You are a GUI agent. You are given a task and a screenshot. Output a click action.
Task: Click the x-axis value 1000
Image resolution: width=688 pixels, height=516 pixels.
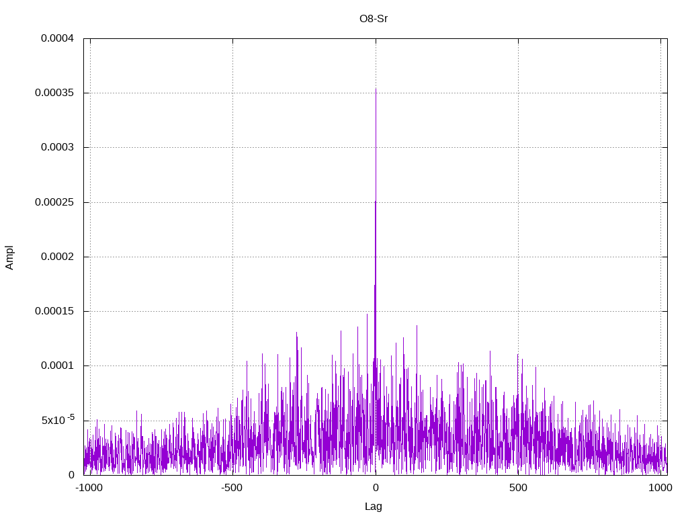660,488
